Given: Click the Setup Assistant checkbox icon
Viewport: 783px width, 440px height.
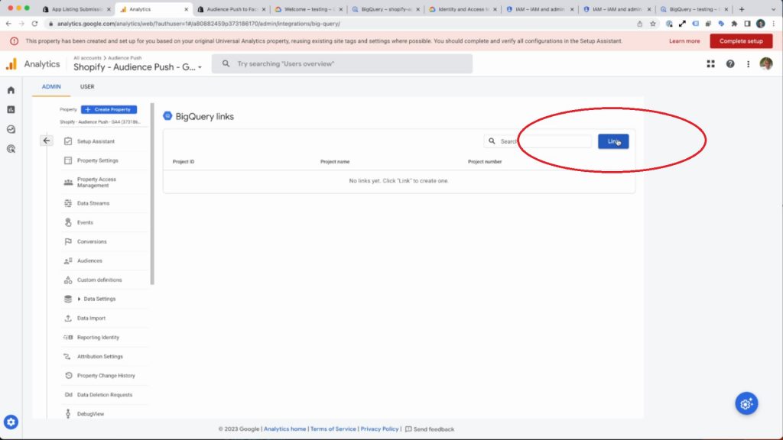Looking at the screenshot, I should coord(68,141).
